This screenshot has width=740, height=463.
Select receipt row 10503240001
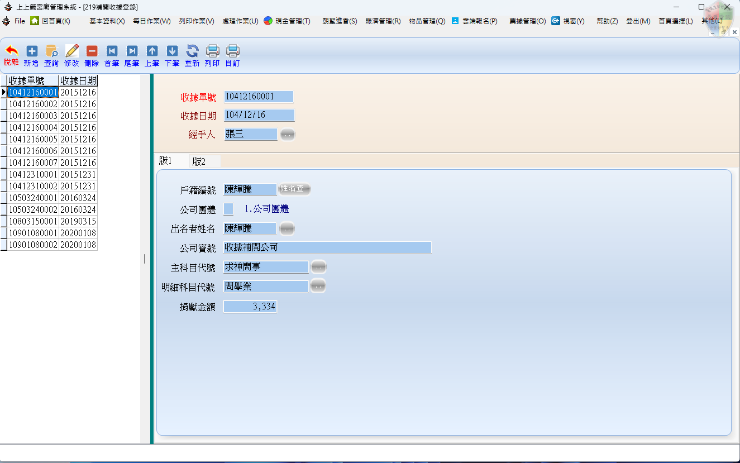tap(33, 198)
